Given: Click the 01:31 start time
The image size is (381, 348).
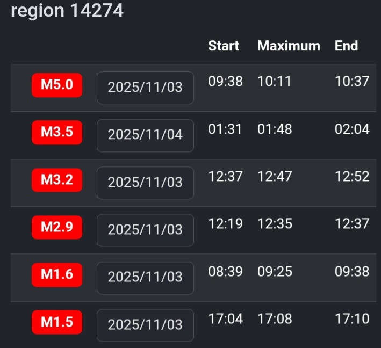Looking at the screenshot, I should (x=225, y=129).
